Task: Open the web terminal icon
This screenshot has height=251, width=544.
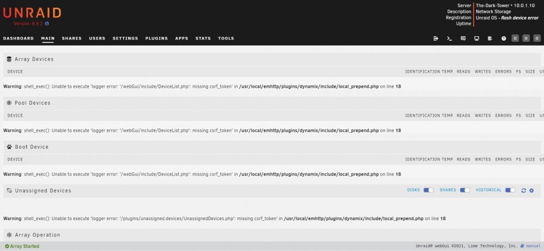Action: tap(449, 38)
